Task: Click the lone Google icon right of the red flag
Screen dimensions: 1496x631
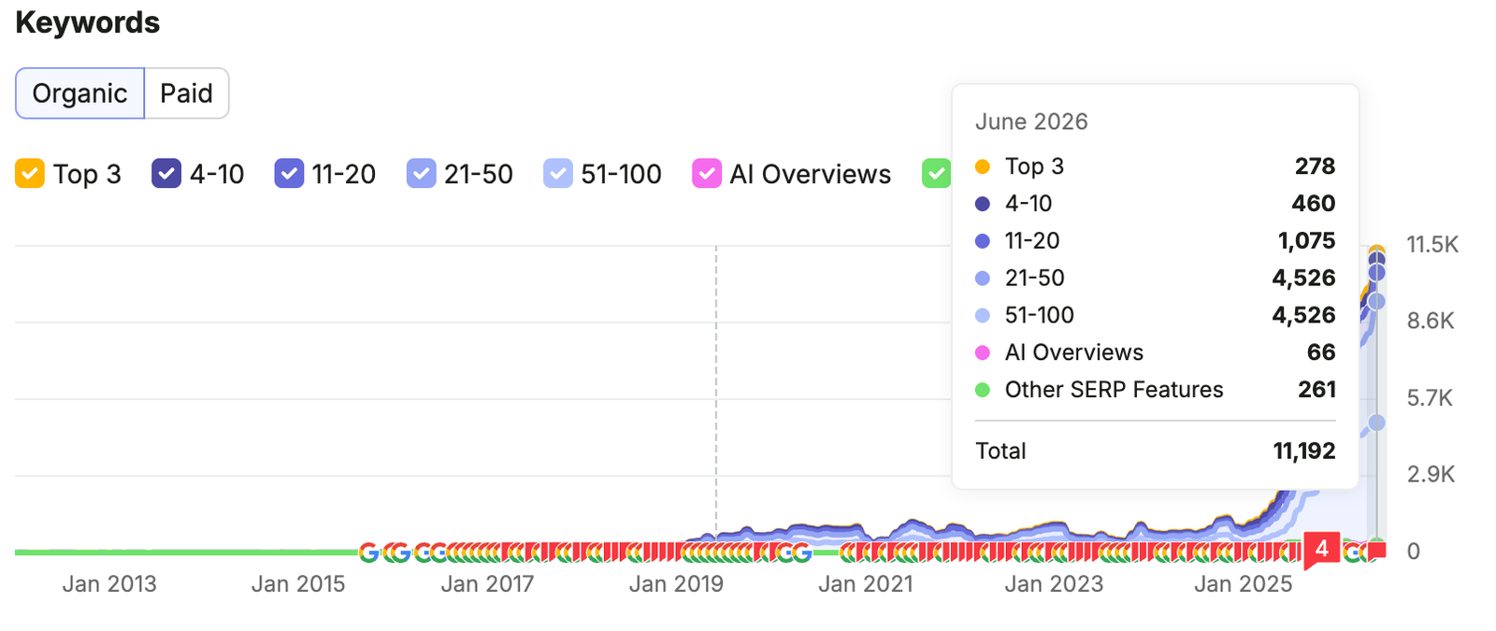Action: point(1351,552)
